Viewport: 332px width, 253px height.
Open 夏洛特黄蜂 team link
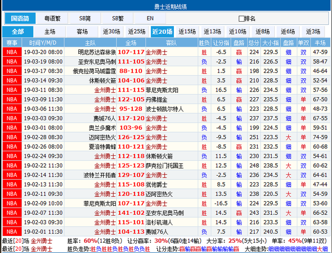(x=102, y=147)
